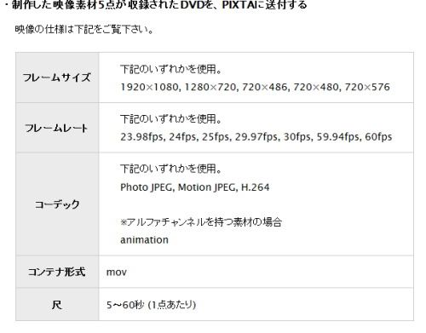Click the 尺 row header cell
The height and width of the screenshot is (333, 426).
click(57, 305)
